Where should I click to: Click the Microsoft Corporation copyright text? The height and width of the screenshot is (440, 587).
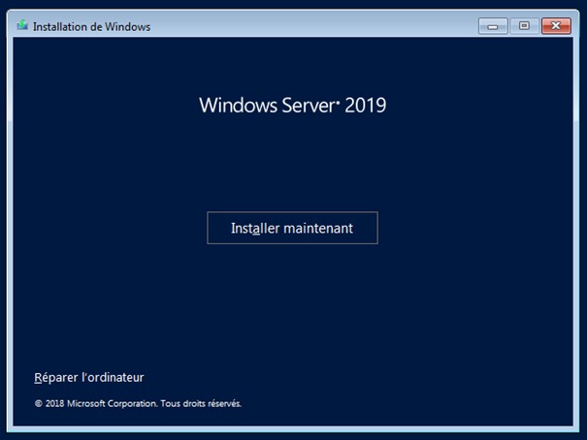(x=138, y=403)
